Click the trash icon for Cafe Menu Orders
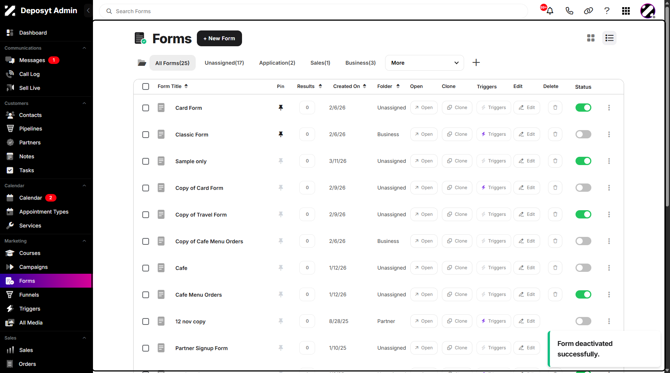 (555, 294)
